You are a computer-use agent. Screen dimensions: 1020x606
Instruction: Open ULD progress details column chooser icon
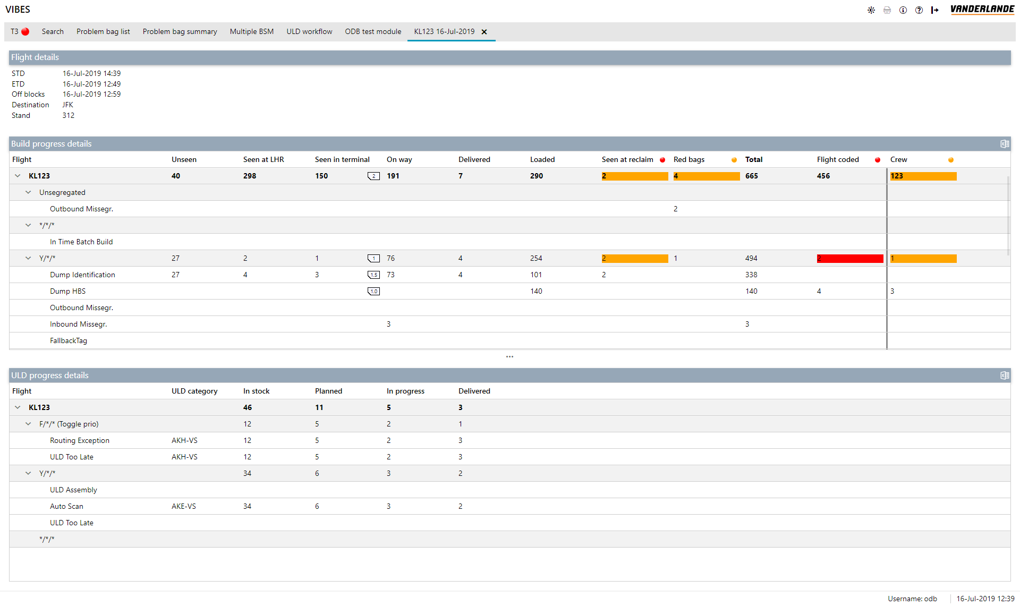pos(1005,375)
